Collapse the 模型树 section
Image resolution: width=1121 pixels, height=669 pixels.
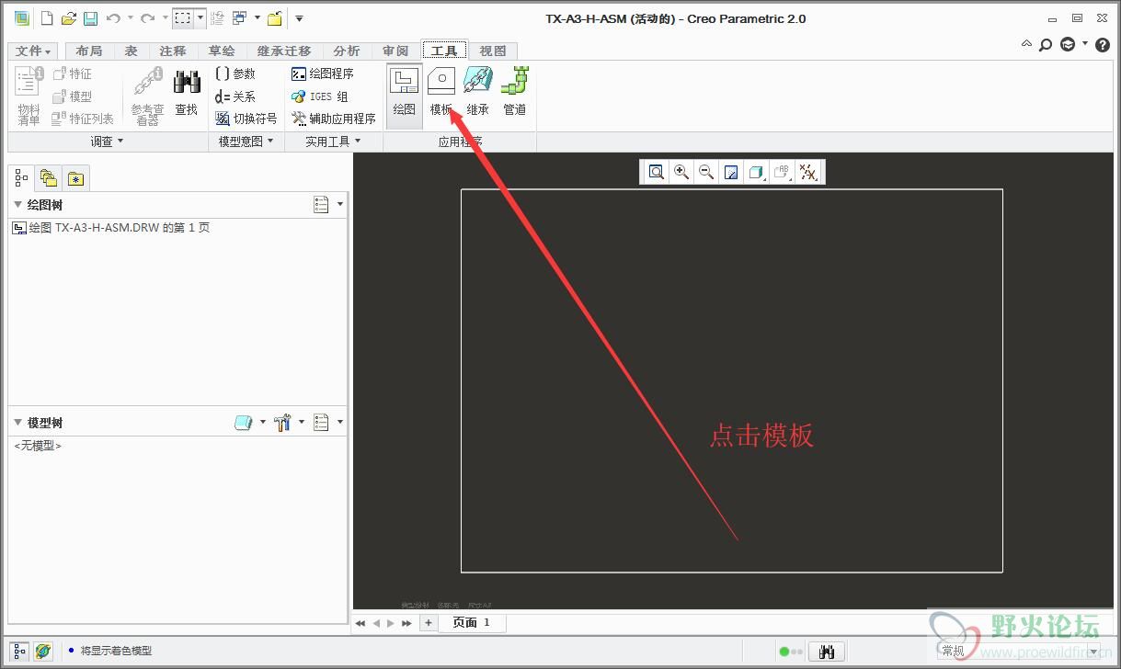(x=18, y=423)
